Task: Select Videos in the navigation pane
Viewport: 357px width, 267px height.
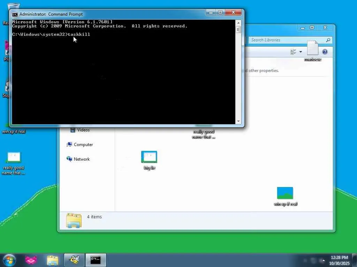Action: click(x=80, y=130)
